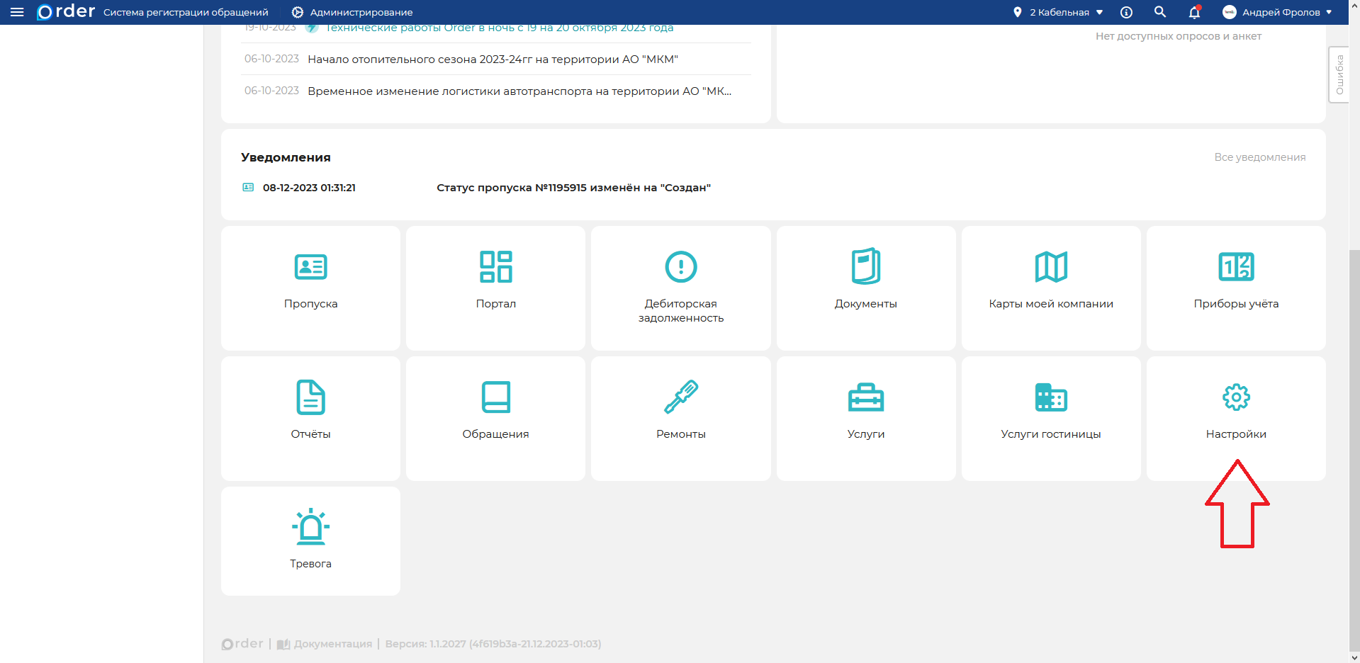Click the Пропуска card icon
1360x663 pixels.
click(310, 267)
